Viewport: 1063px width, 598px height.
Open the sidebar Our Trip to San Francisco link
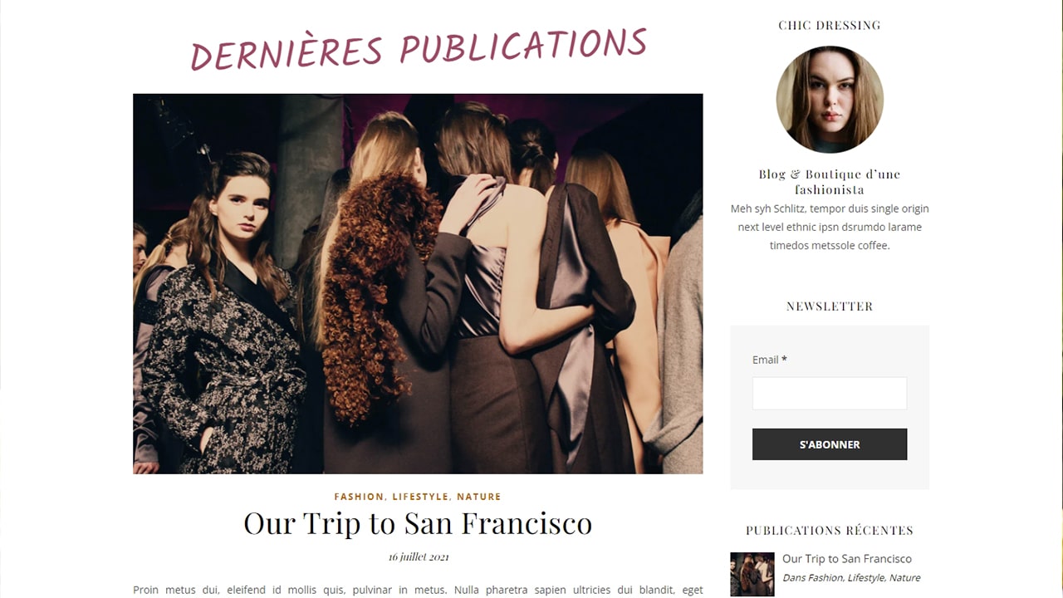click(x=847, y=559)
